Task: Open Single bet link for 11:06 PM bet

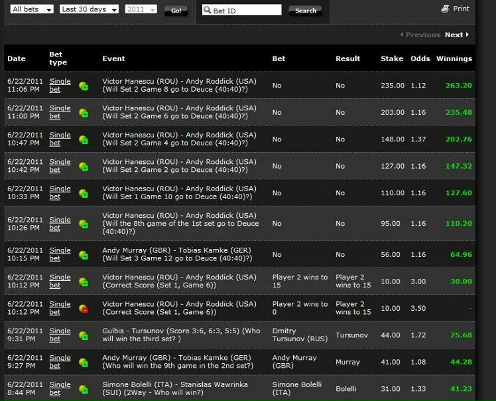Action: (60, 85)
